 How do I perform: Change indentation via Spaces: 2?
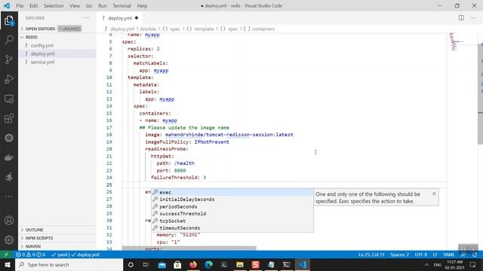(x=399, y=254)
